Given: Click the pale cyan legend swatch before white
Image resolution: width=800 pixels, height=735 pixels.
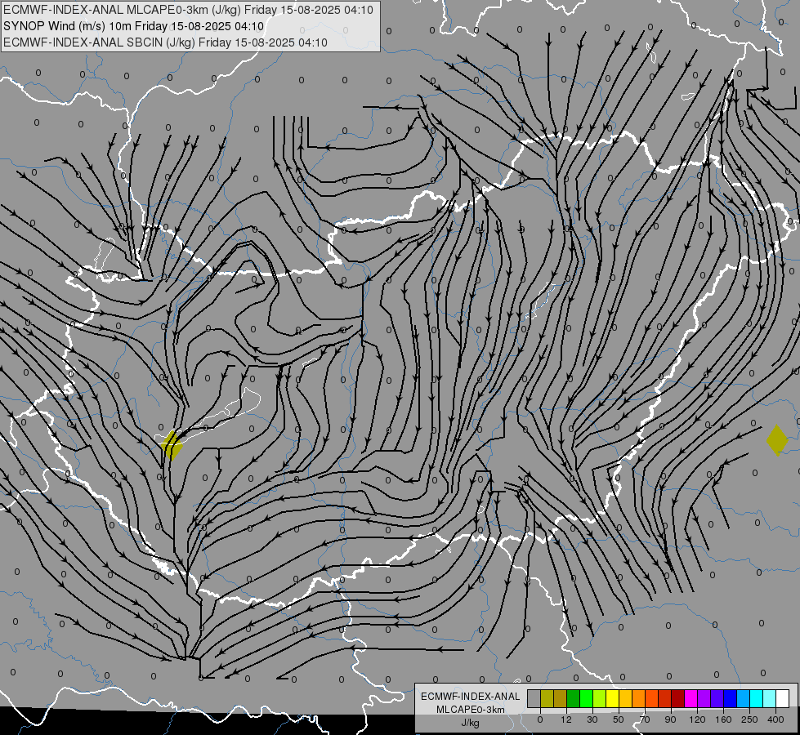Looking at the screenshot, I should 770,698.
